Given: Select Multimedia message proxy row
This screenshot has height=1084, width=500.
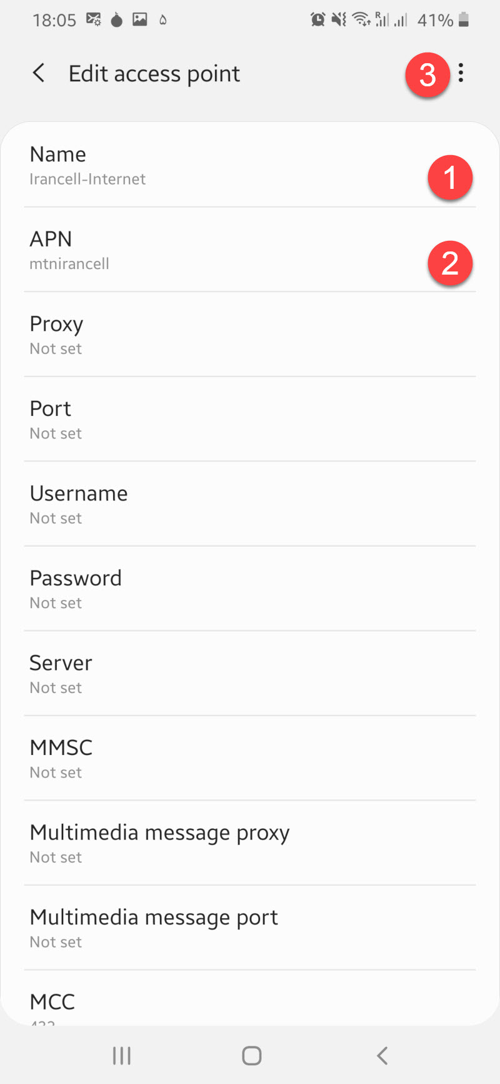Looking at the screenshot, I should (x=250, y=844).
